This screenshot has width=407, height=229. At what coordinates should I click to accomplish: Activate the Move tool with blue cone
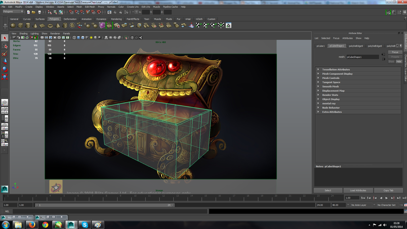[x=5, y=61]
